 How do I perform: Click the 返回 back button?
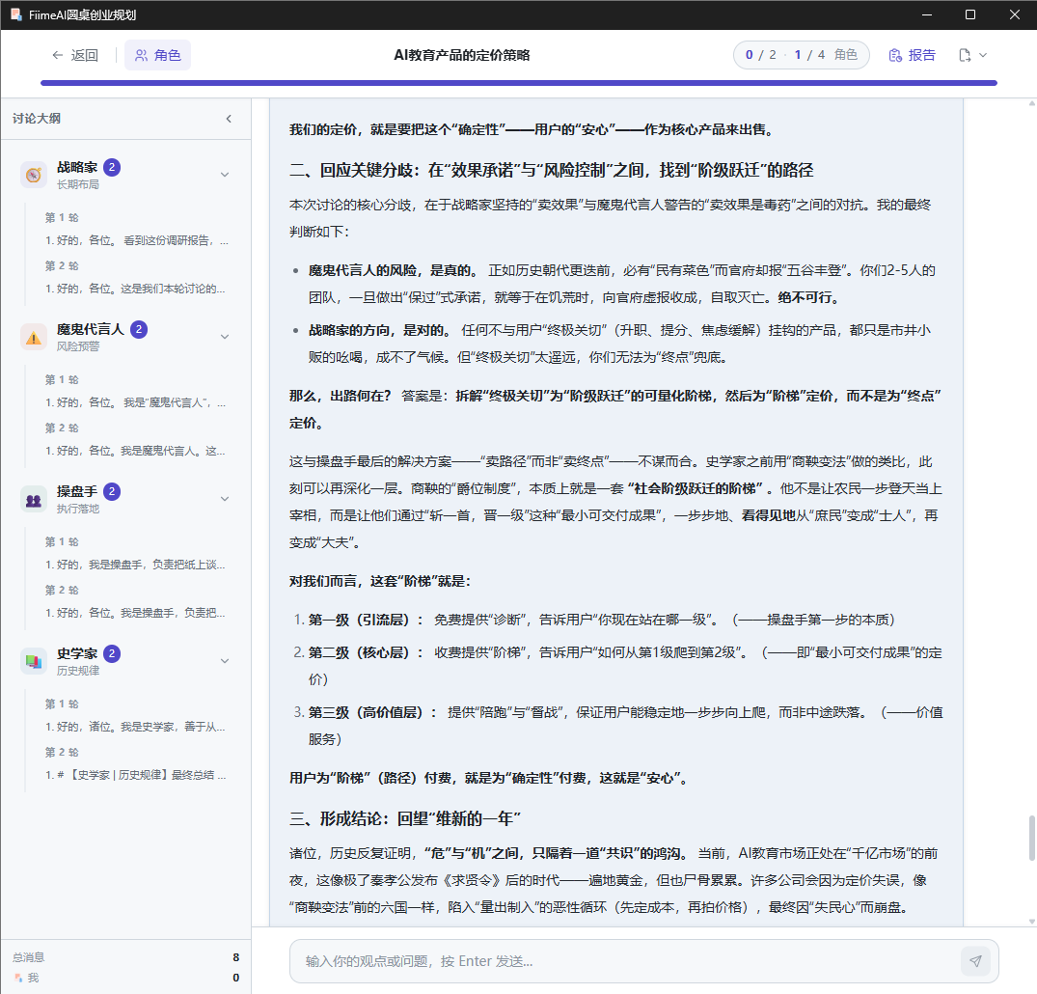(x=74, y=55)
